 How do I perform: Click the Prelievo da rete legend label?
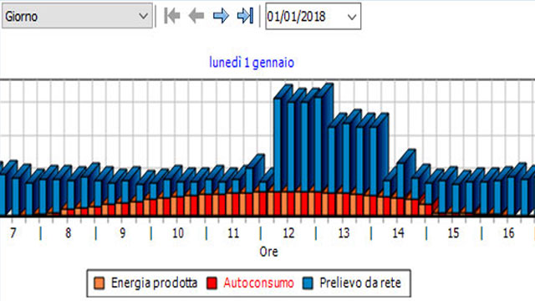click(360, 283)
